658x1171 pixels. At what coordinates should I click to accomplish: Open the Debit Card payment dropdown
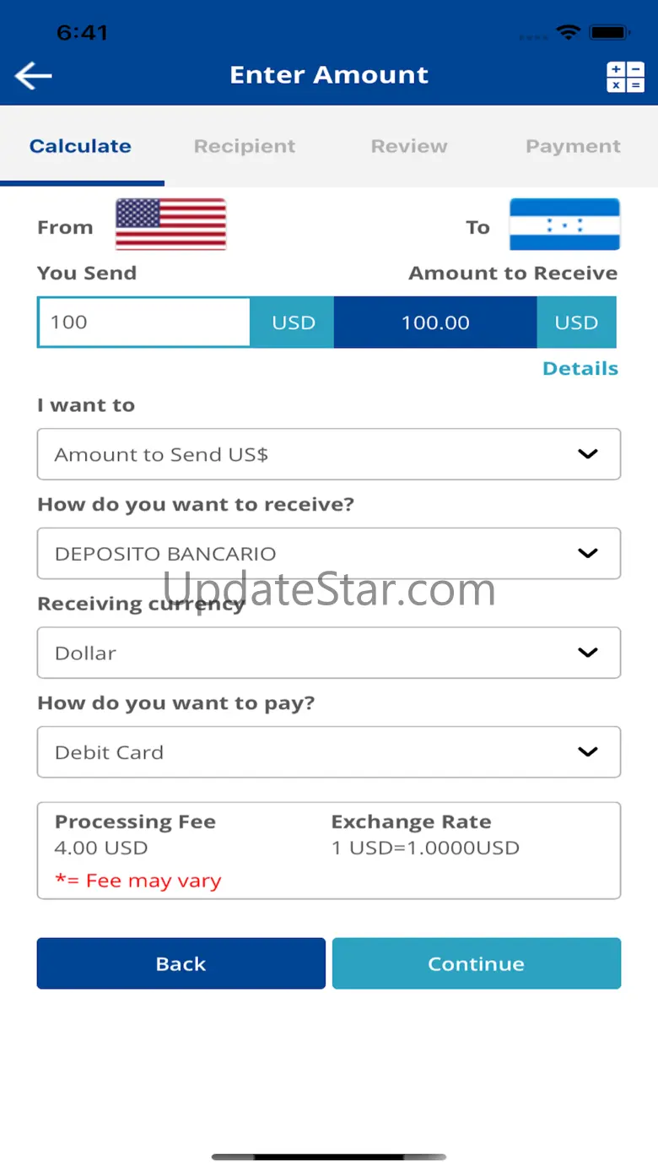tap(329, 752)
